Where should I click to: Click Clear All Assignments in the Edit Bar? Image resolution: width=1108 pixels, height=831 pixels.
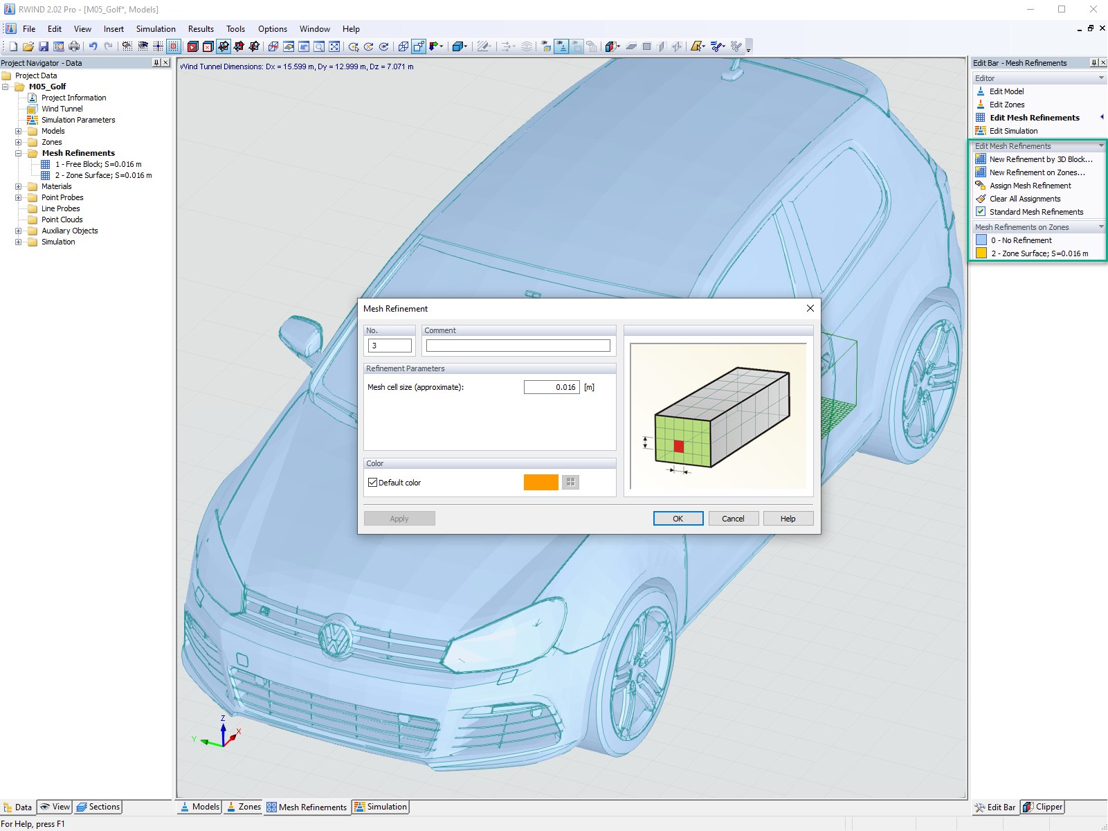1024,199
